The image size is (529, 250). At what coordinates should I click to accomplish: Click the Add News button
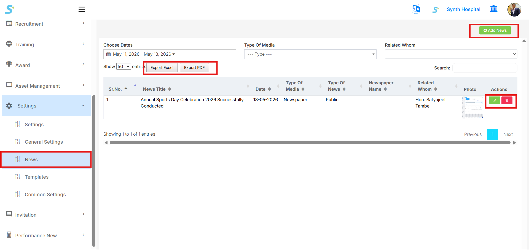click(495, 30)
